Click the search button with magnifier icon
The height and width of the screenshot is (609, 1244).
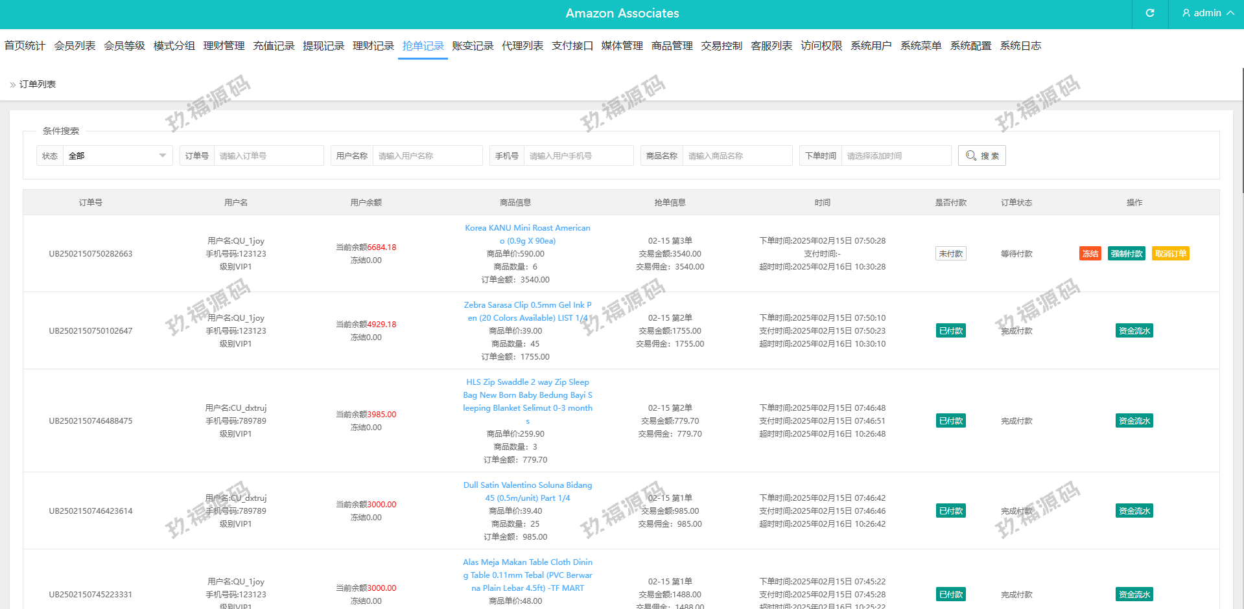(981, 155)
